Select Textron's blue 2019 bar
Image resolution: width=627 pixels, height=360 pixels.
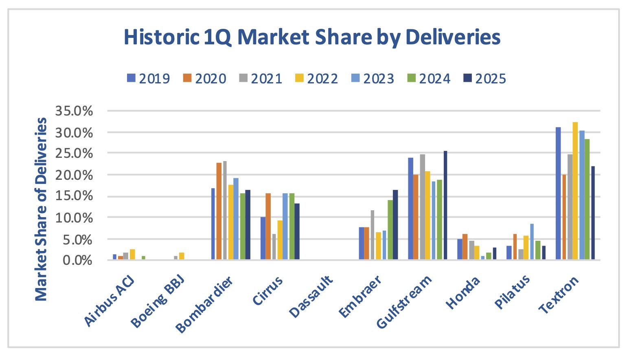pyautogui.click(x=558, y=194)
